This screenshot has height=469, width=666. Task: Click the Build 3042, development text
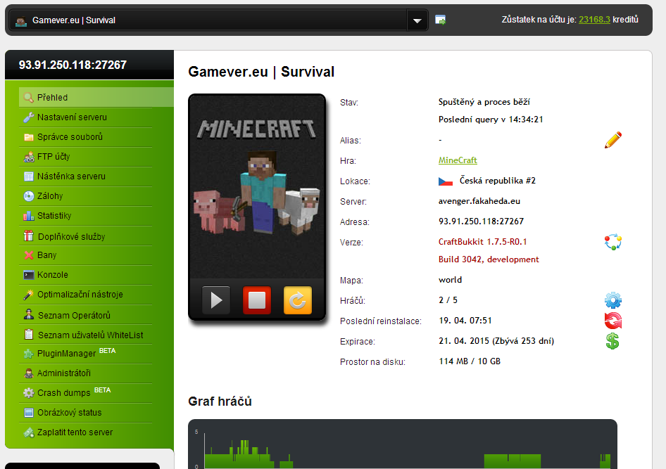[489, 259]
